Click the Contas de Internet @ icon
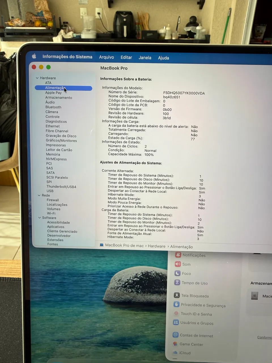Screen dimensions: 272x363 point(175,335)
